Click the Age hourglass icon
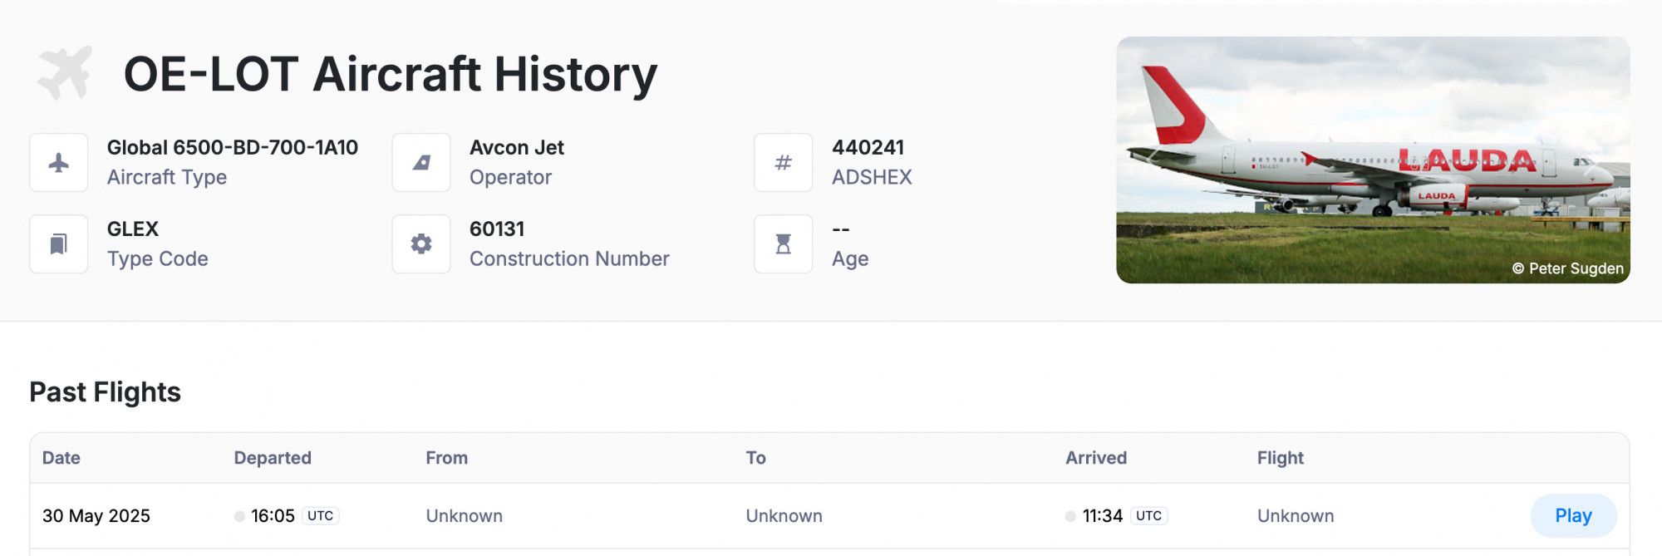Screen dimensions: 1662x556 pos(784,244)
